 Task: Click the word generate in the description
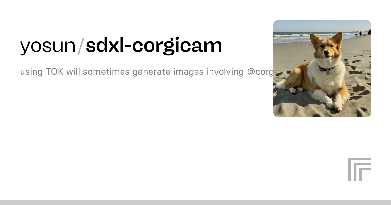(x=151, y=72)
